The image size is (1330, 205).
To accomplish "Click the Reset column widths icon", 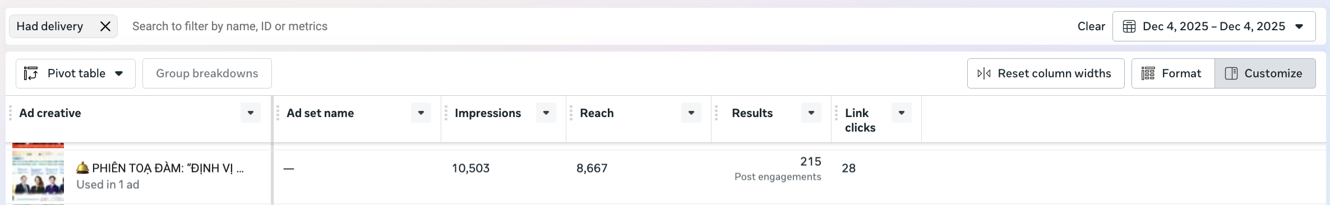I will (x=984, y=73).
